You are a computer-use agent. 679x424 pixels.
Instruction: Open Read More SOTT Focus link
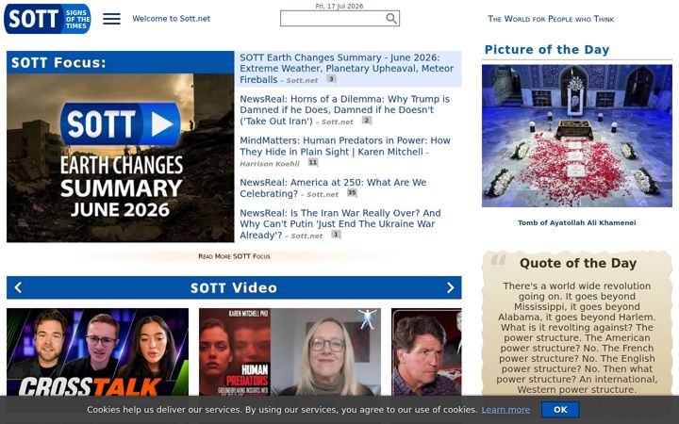tap(234, 256)
